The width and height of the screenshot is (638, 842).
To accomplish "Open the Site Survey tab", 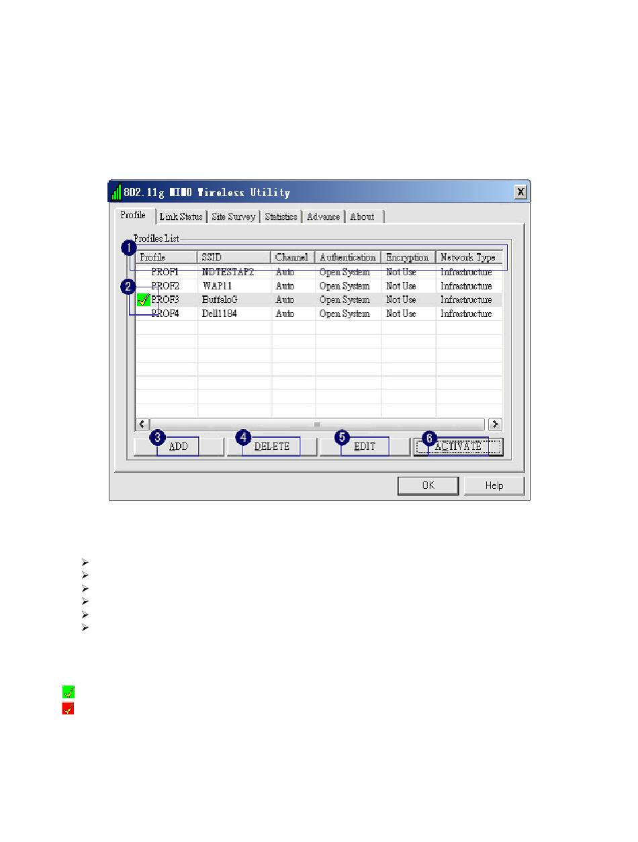I will [x=233, y=217].
